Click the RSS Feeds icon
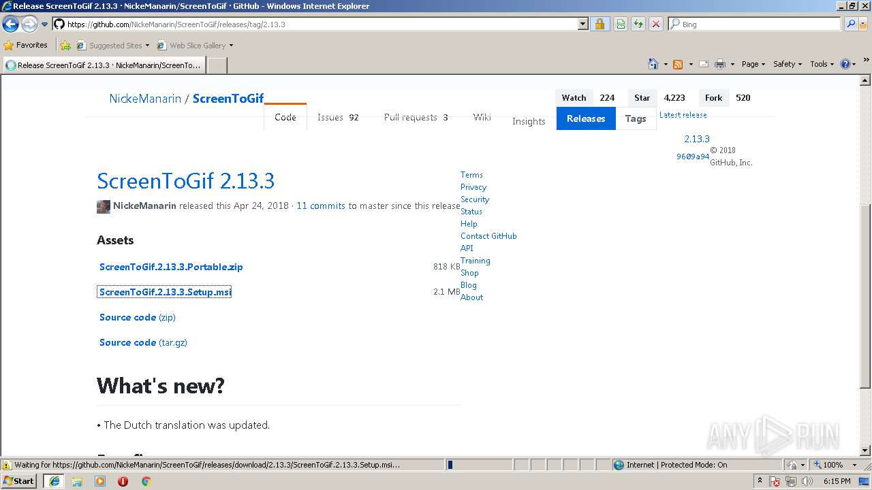Viewport: 872px width, 490px height. click(x=678, y=64)
